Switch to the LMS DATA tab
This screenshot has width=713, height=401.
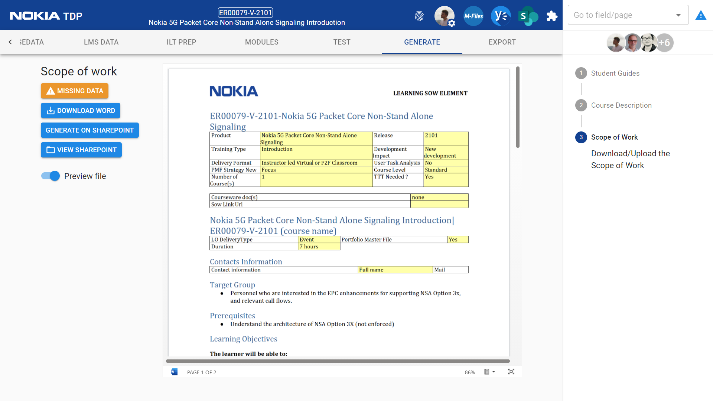101,42
